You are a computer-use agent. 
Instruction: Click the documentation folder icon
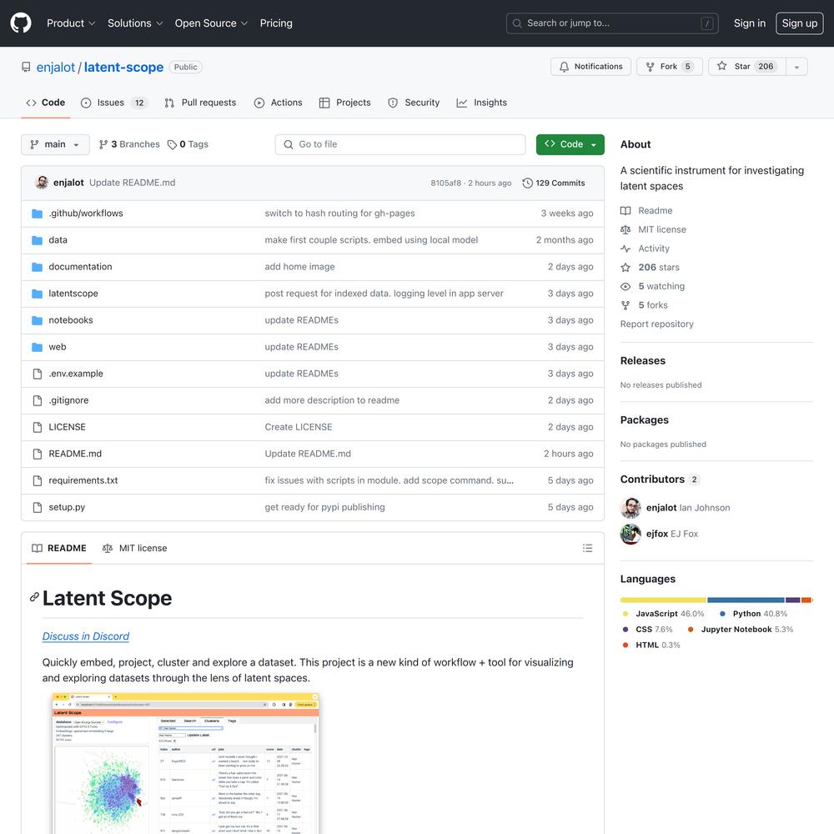point(37,267)
